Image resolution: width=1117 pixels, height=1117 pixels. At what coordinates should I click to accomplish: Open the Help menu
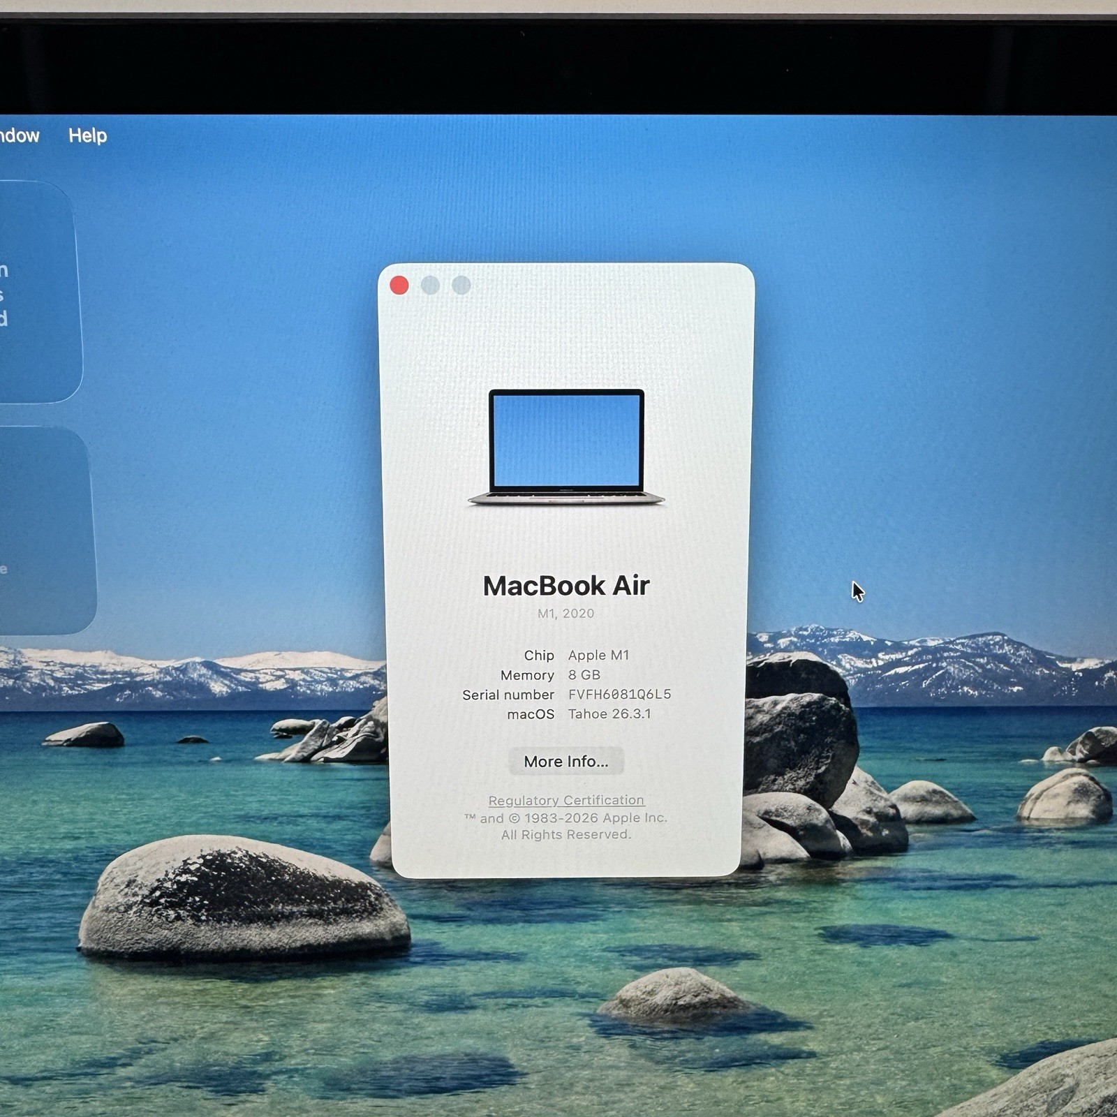tap(87, 135)
